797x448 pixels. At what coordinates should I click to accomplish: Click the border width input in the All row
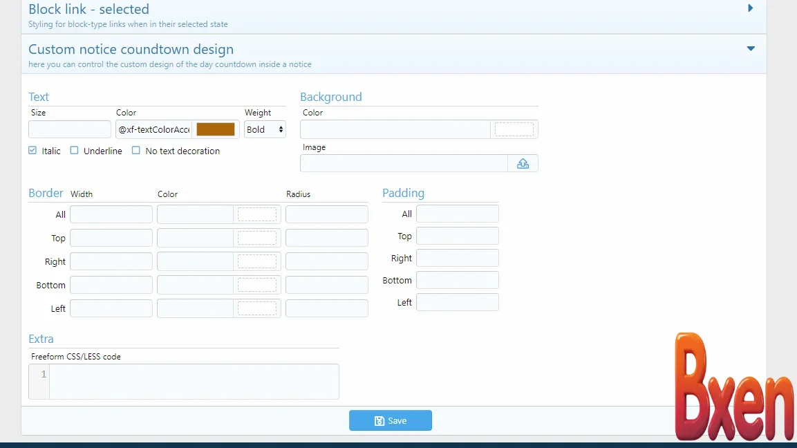click(111, 214)
